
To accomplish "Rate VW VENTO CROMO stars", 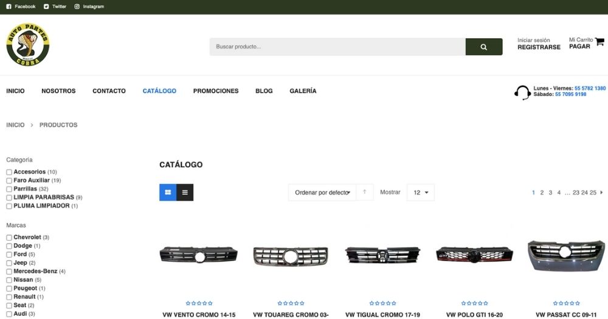I will click(199, 303).
